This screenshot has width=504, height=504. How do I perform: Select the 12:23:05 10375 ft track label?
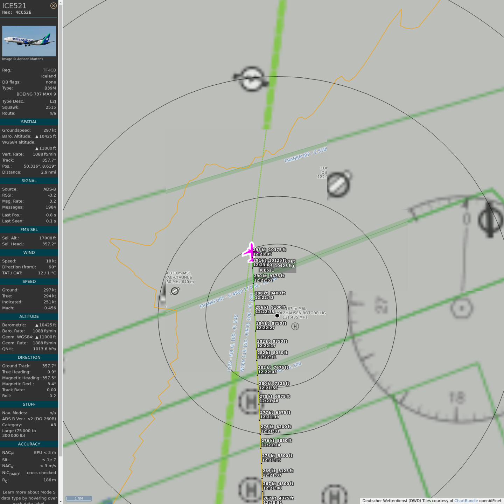(x=269, y=252)
